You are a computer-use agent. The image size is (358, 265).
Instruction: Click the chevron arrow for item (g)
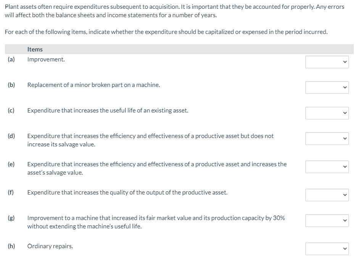(345, 220)
